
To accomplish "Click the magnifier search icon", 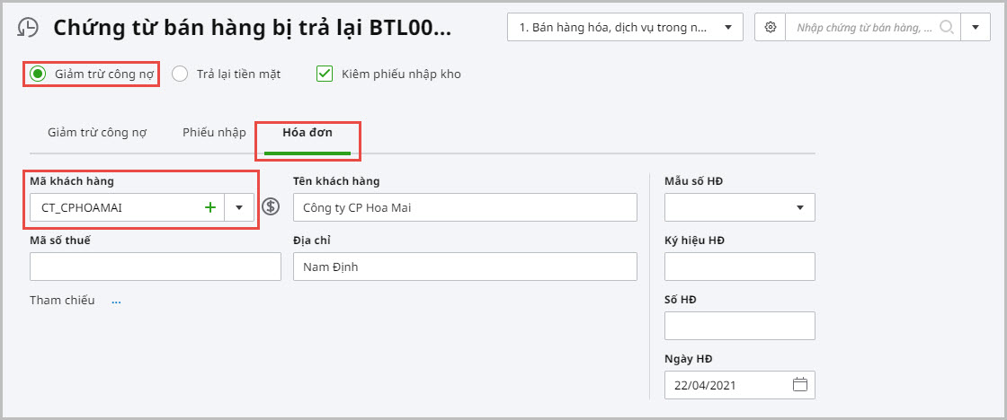I will (946, 28).
